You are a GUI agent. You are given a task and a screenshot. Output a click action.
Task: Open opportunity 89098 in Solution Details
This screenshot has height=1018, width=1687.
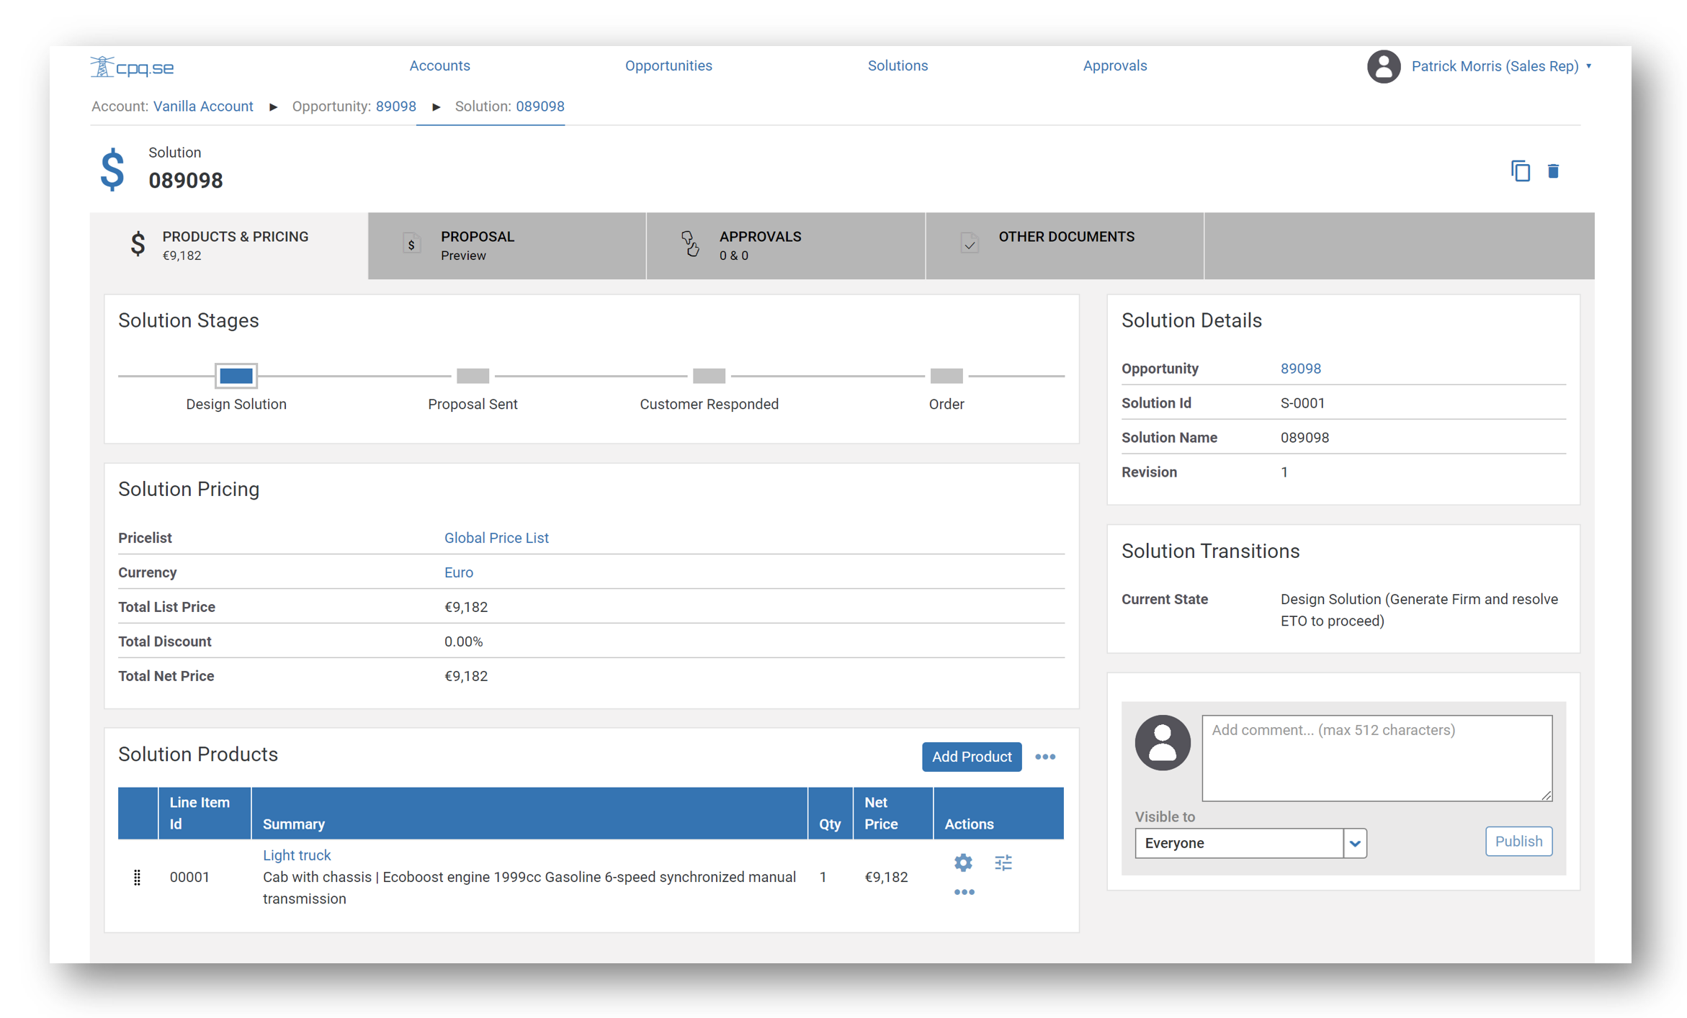click(1300, 369)
